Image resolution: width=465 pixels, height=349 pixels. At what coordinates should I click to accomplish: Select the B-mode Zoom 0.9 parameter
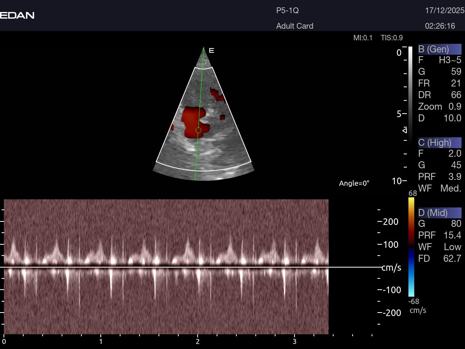pos(439,107)
